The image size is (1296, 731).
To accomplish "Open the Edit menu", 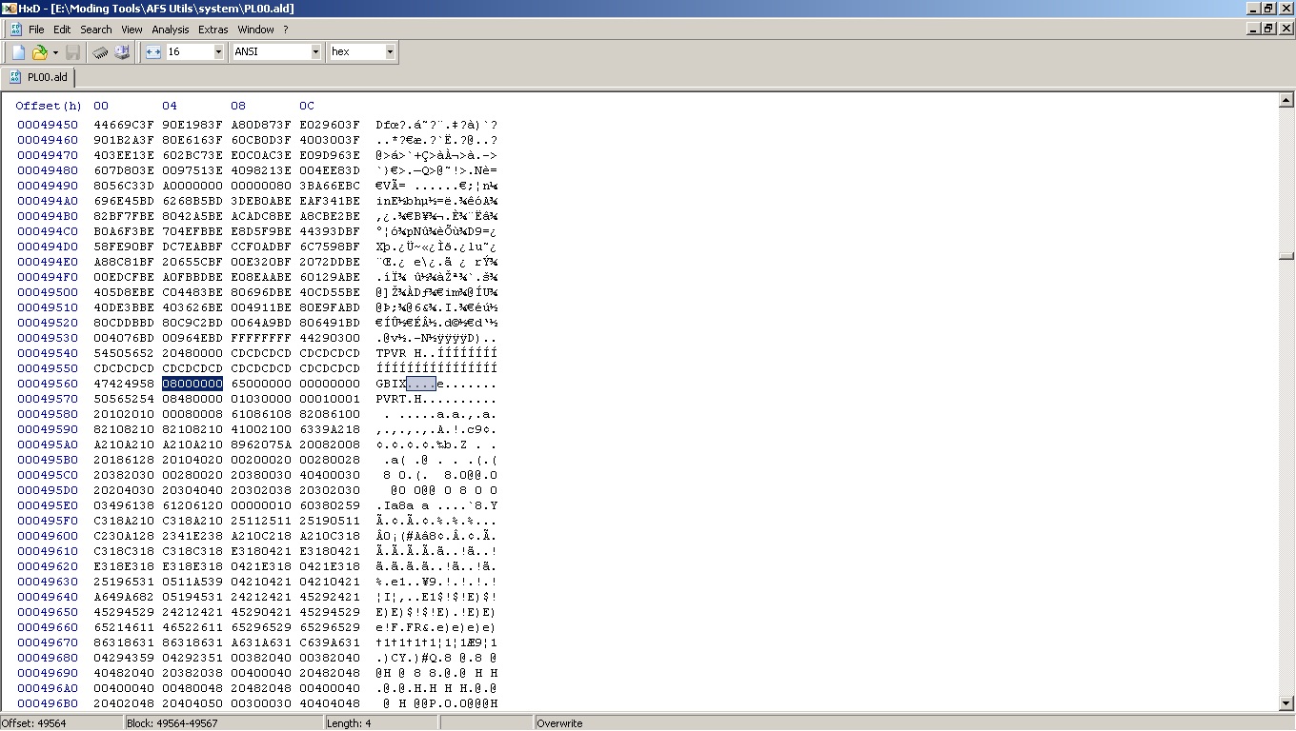I will point(62,30).
